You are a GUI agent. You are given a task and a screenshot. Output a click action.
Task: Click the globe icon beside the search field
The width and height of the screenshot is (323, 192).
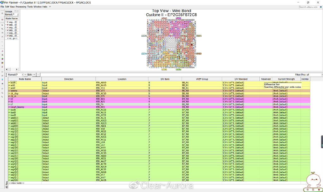[x=320, y=7]
